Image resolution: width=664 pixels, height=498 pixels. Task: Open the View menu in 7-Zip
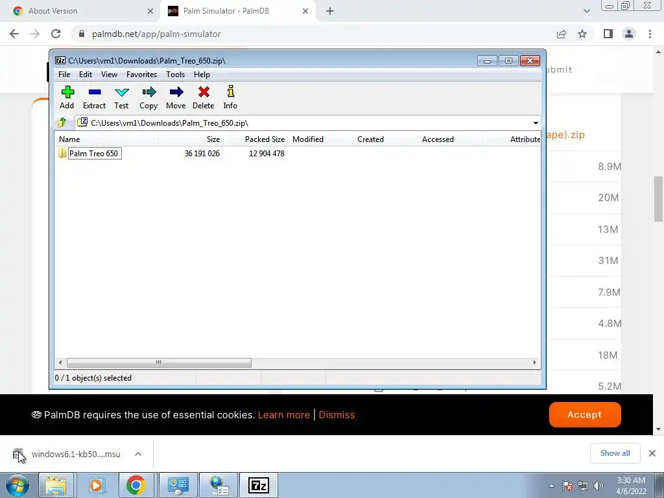pos(109,75)
